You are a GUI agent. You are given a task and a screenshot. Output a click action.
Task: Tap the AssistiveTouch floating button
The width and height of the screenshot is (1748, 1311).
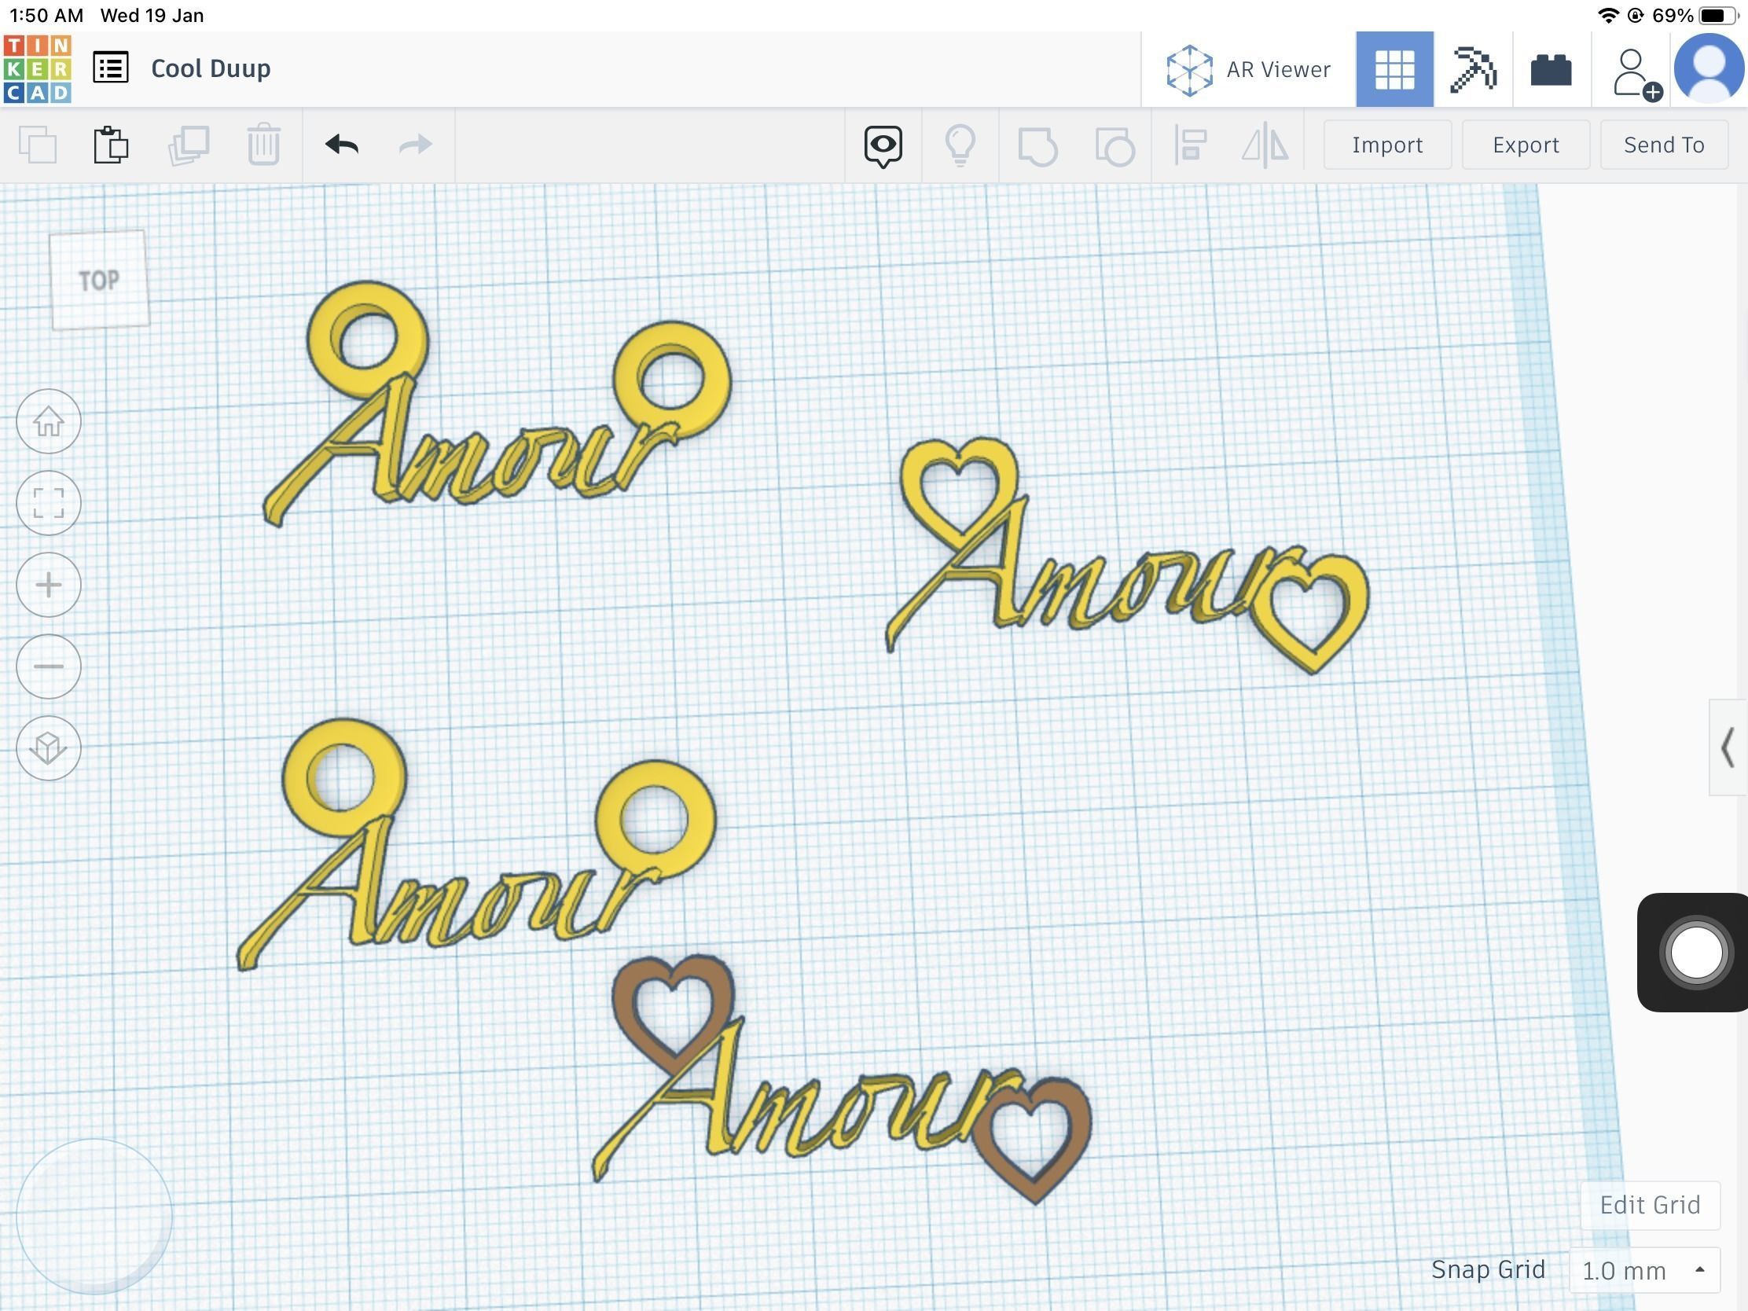pos(1695,953)
